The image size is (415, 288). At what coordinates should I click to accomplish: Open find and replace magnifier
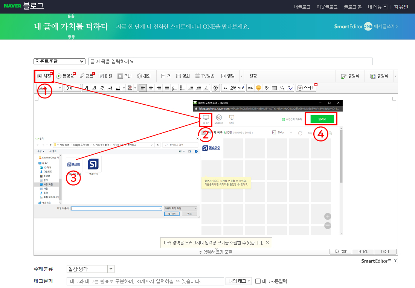282,88
